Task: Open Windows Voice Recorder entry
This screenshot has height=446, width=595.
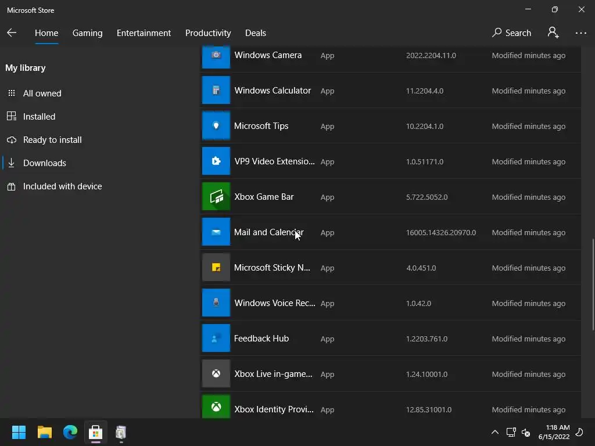Action: point(391,303)
